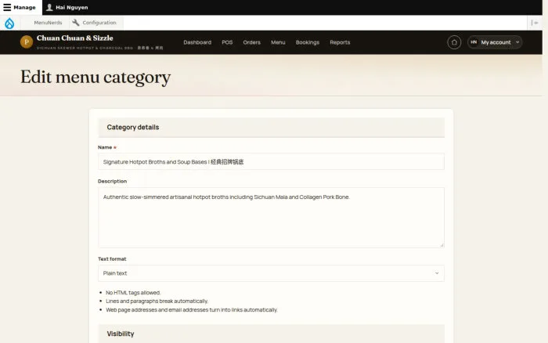Click the HN avatar initials badge
This screenshot has width=548, height=343.
(x=474, y=42)
